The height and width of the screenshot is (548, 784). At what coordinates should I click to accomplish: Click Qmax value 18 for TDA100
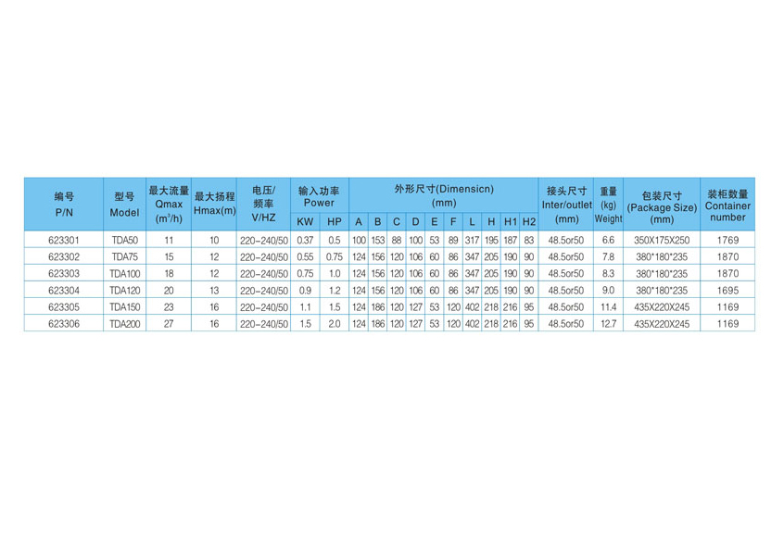pos(169,274)
